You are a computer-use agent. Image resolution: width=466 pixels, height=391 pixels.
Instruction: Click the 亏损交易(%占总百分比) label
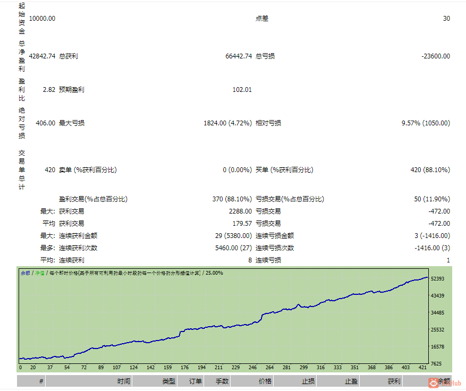290,199
